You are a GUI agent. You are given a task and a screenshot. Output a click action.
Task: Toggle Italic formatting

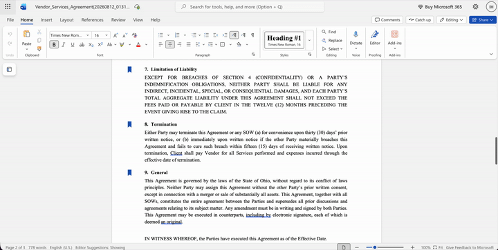63,45
